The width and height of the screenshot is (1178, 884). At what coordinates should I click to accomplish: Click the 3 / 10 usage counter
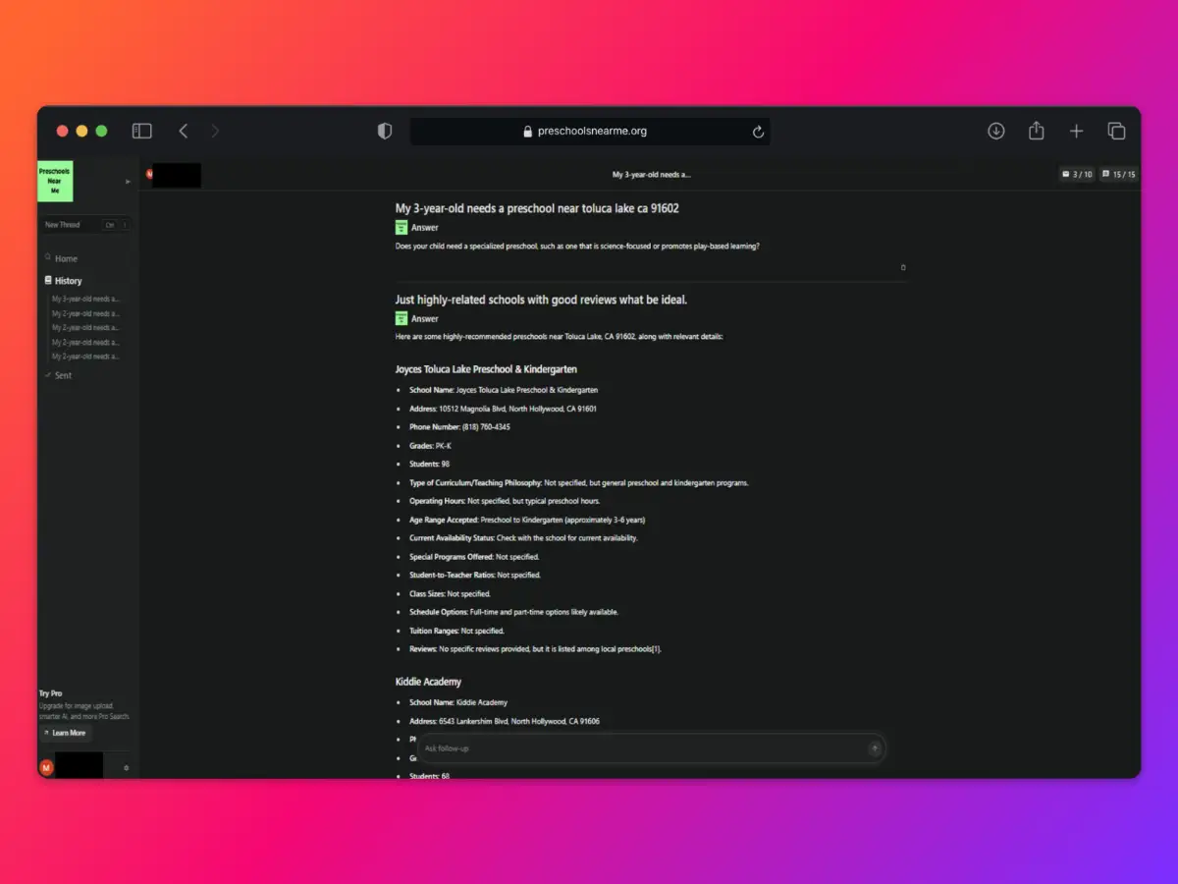(x=1077, y=174)
